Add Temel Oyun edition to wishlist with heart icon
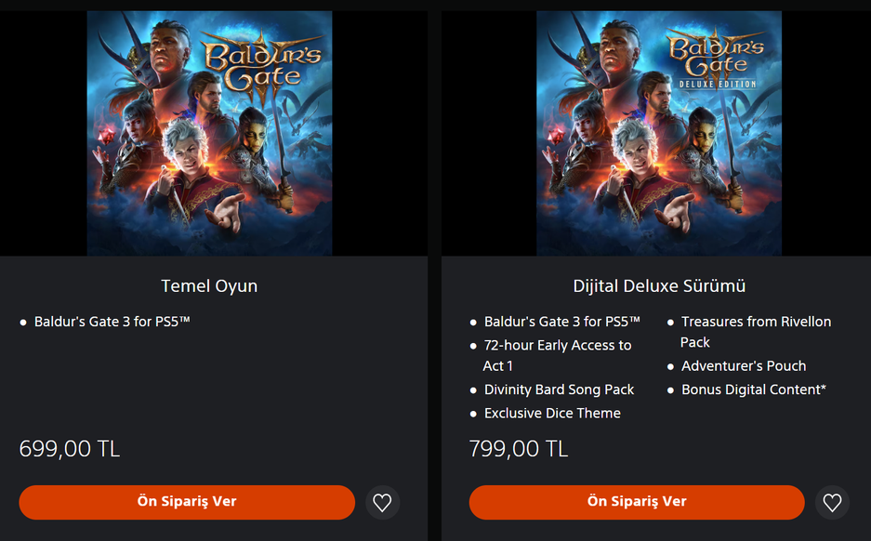This screenshot has height=541, width=871. (x=382, y=502)
